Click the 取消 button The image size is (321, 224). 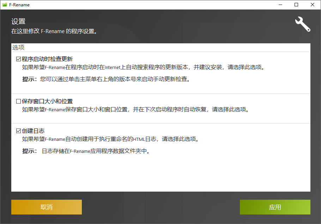tap(46, 207)
